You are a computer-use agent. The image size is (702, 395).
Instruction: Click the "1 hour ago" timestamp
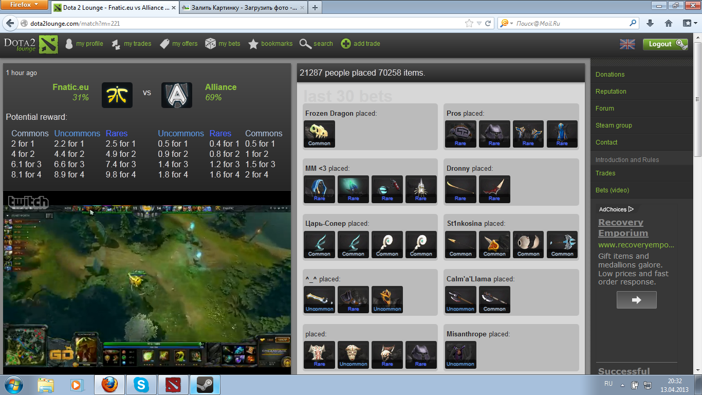point(22,73)
